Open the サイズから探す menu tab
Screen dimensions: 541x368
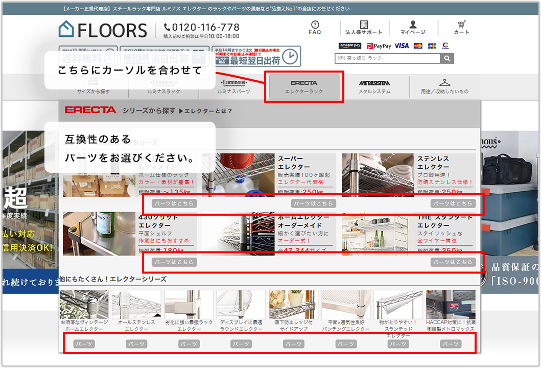(x=93, y=87)
